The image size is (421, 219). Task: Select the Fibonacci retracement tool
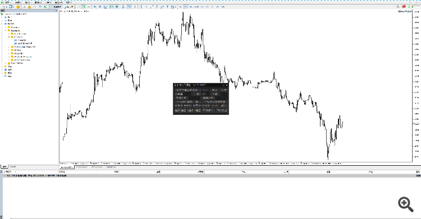(162, 7)
